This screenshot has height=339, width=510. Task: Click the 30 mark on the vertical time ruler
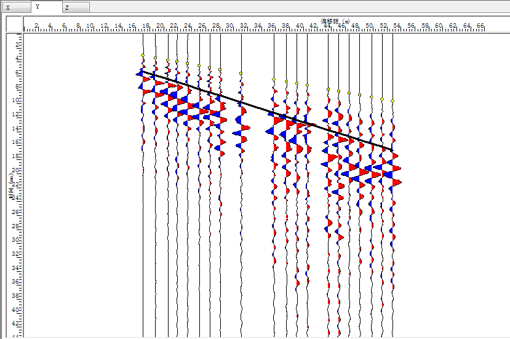pos(17,239)
